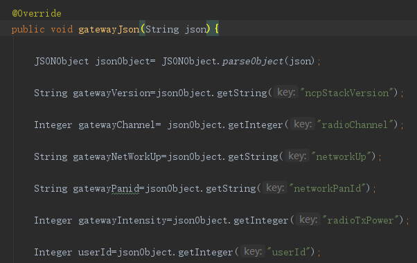417x263 pixels.
Task: Click getString call on the gatewayVersion line
Action: pos(242,93)
